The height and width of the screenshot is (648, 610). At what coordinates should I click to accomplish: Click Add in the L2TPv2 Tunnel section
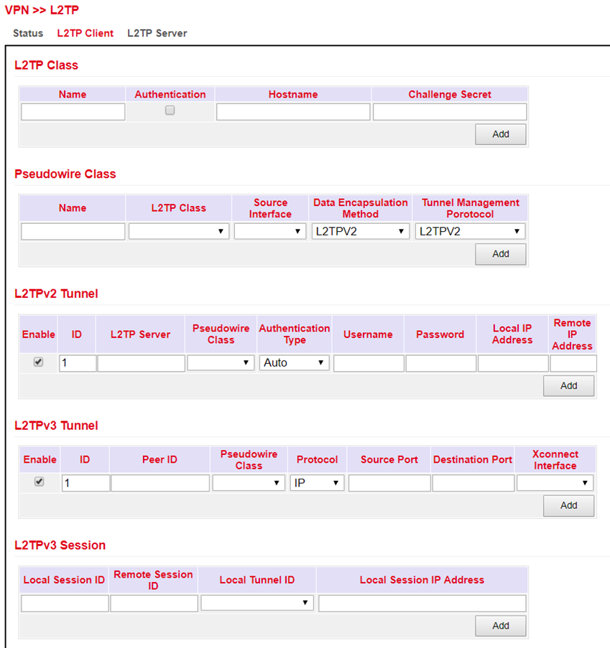click(568, 385)
